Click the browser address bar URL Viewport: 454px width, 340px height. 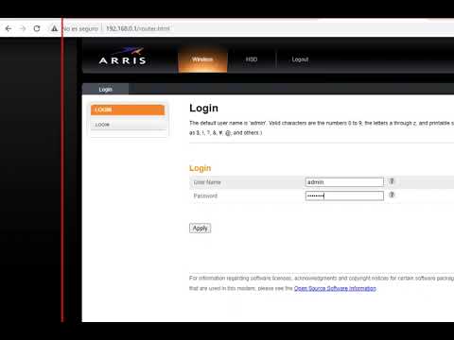point(138,28)
